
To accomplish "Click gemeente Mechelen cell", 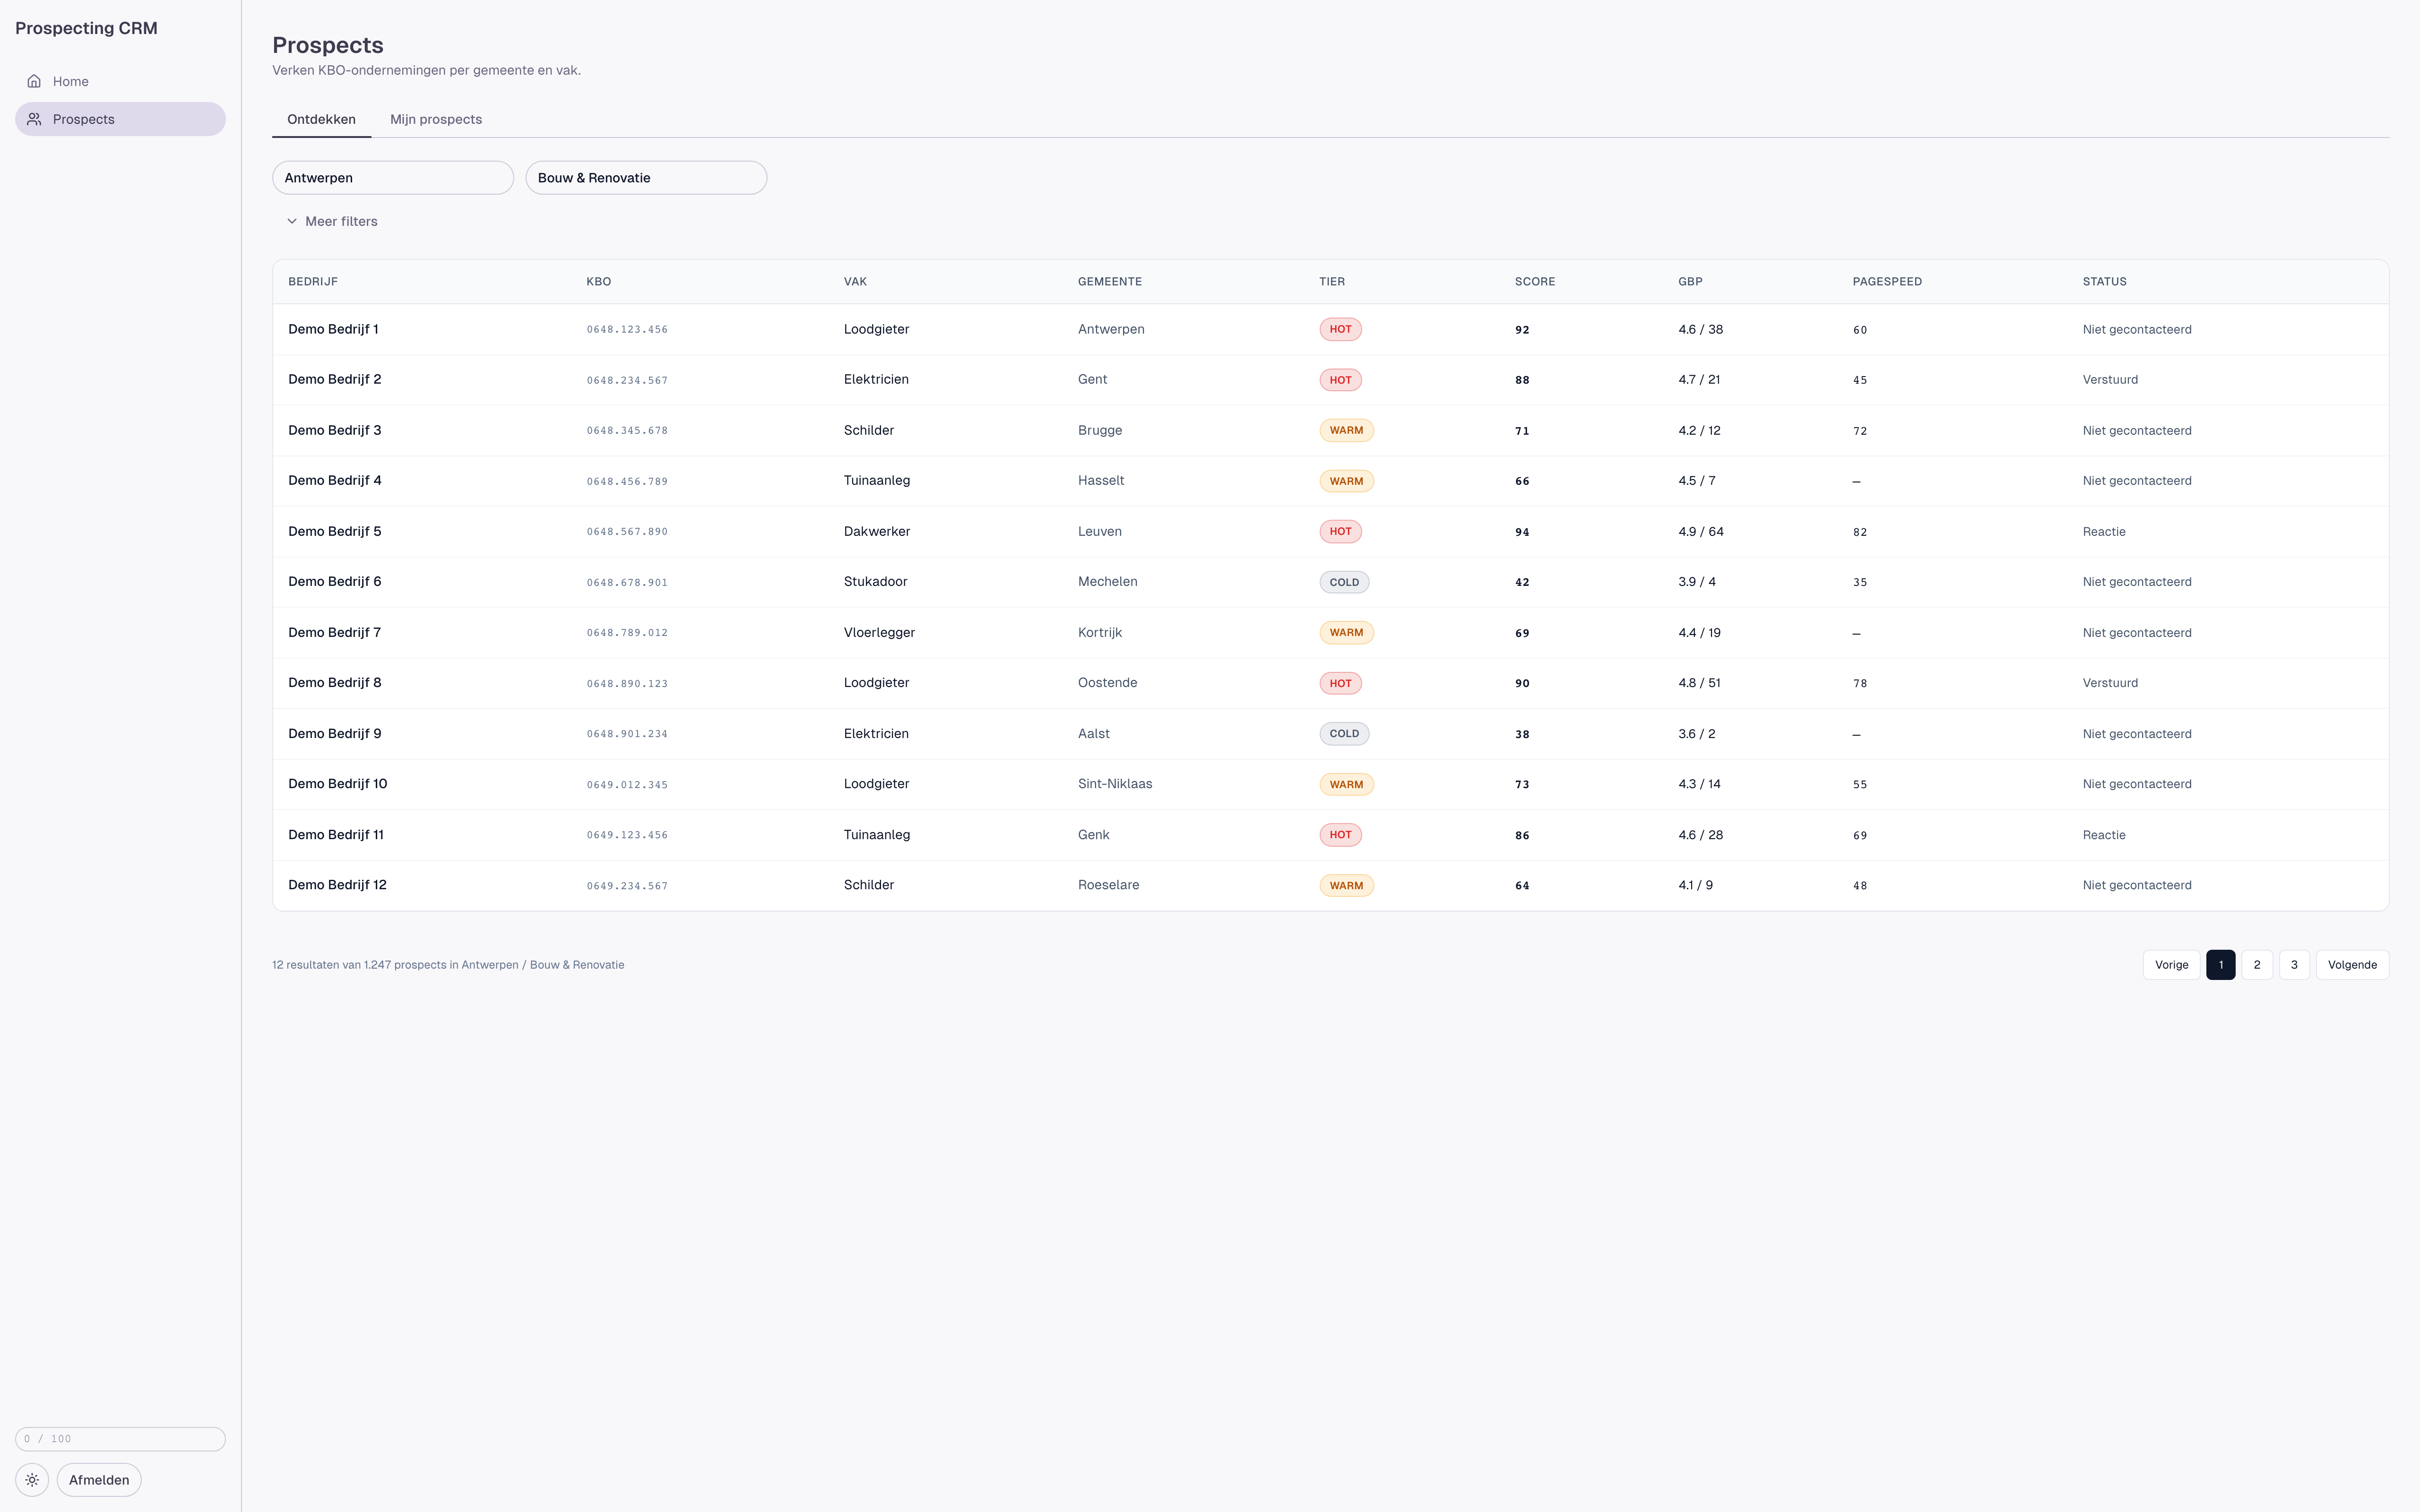I will tap(1107, 582).
